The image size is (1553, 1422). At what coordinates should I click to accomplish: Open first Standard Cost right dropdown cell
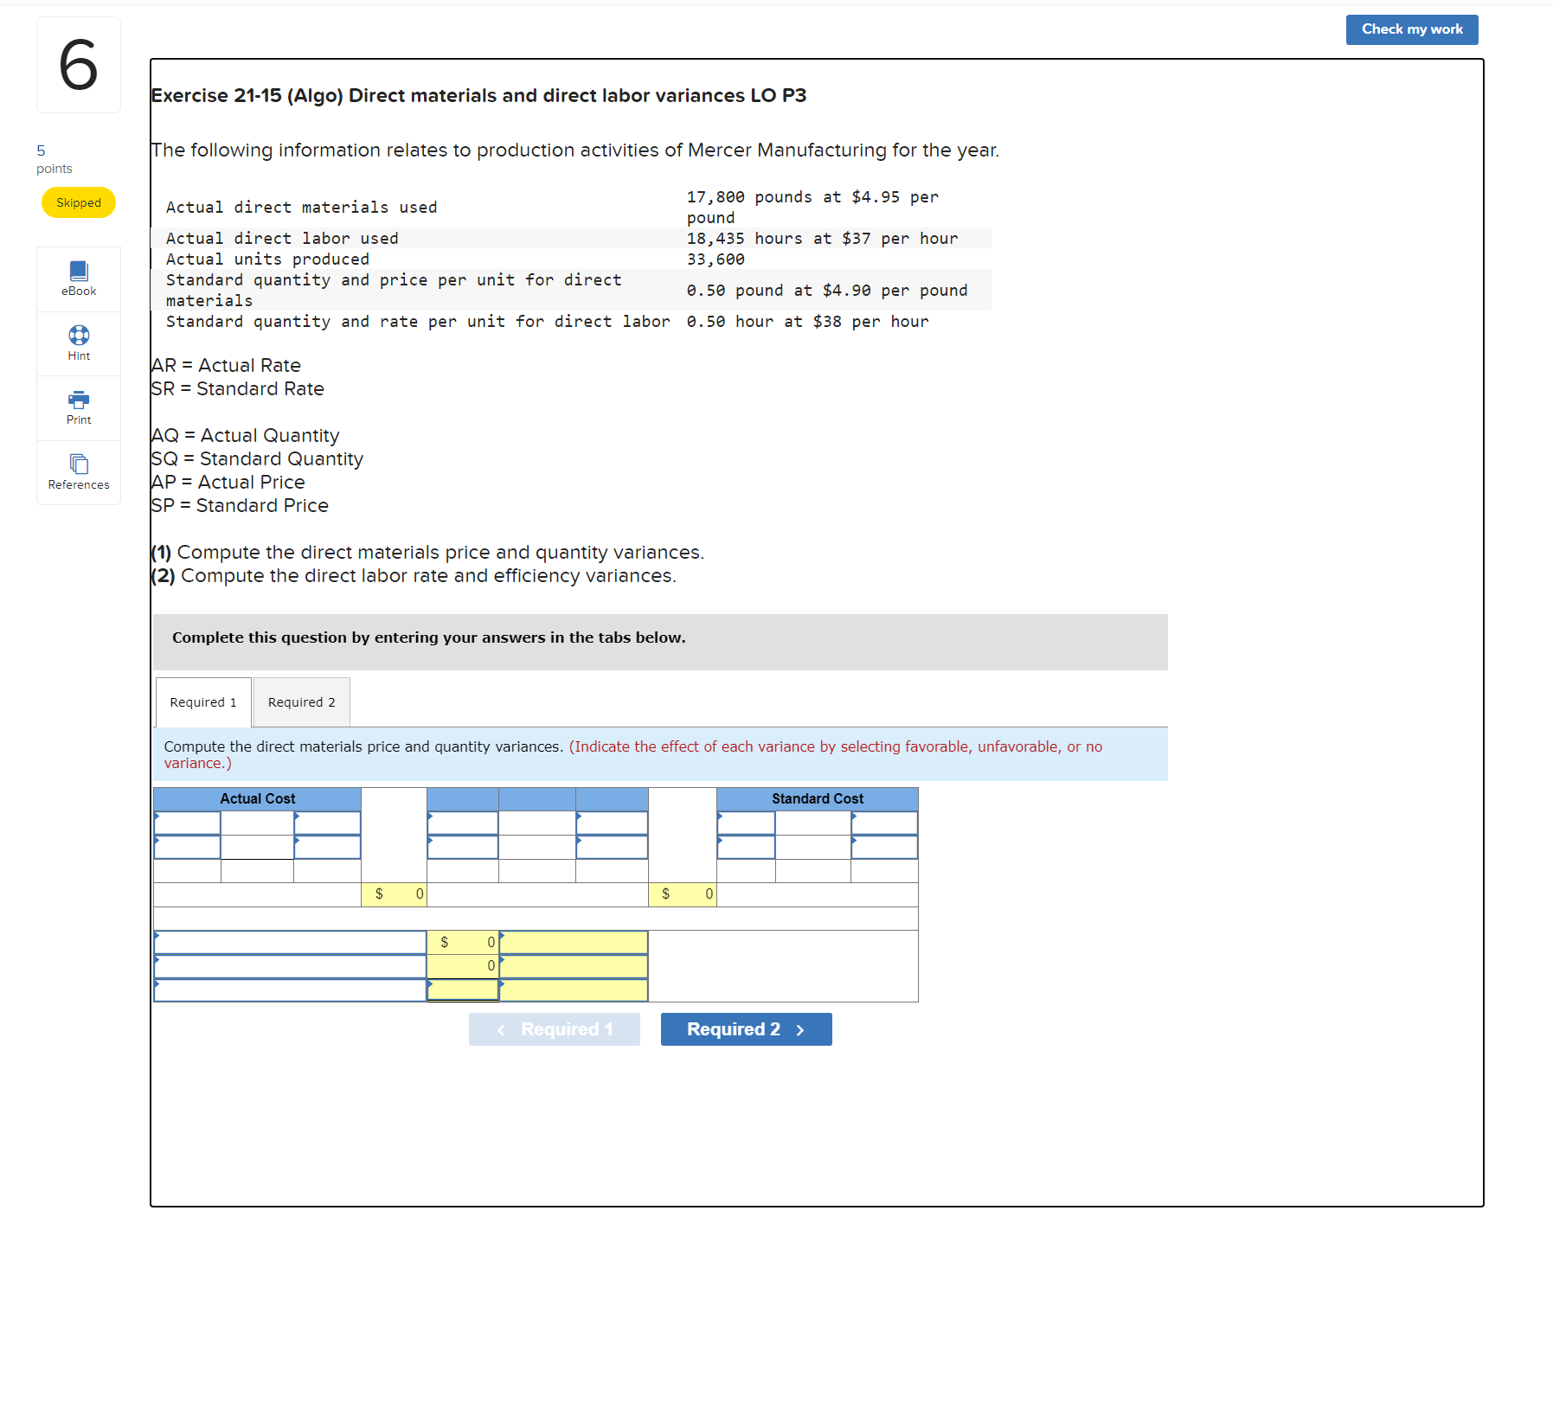pos(884,823)
